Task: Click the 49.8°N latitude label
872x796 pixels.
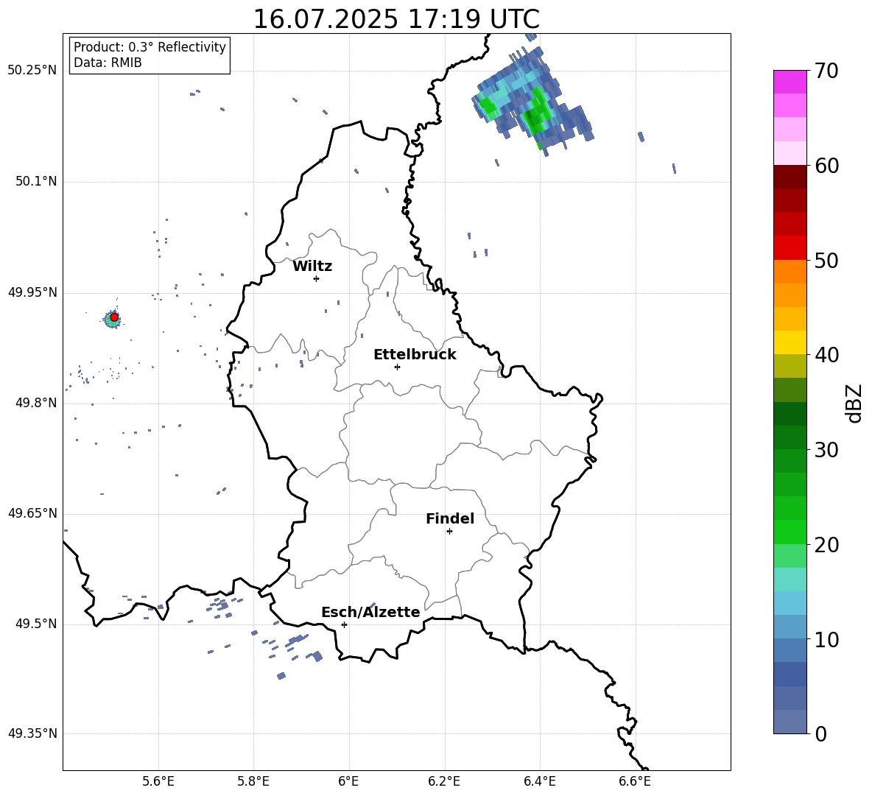Action: point(35,403)
